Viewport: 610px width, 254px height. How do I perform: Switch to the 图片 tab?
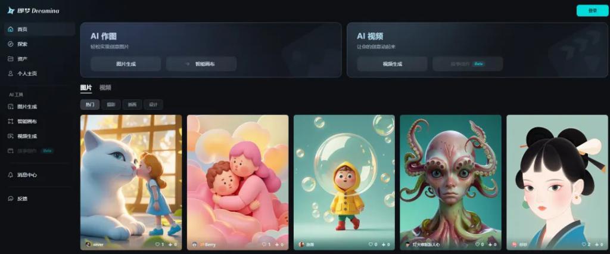[x=86, y=88]
